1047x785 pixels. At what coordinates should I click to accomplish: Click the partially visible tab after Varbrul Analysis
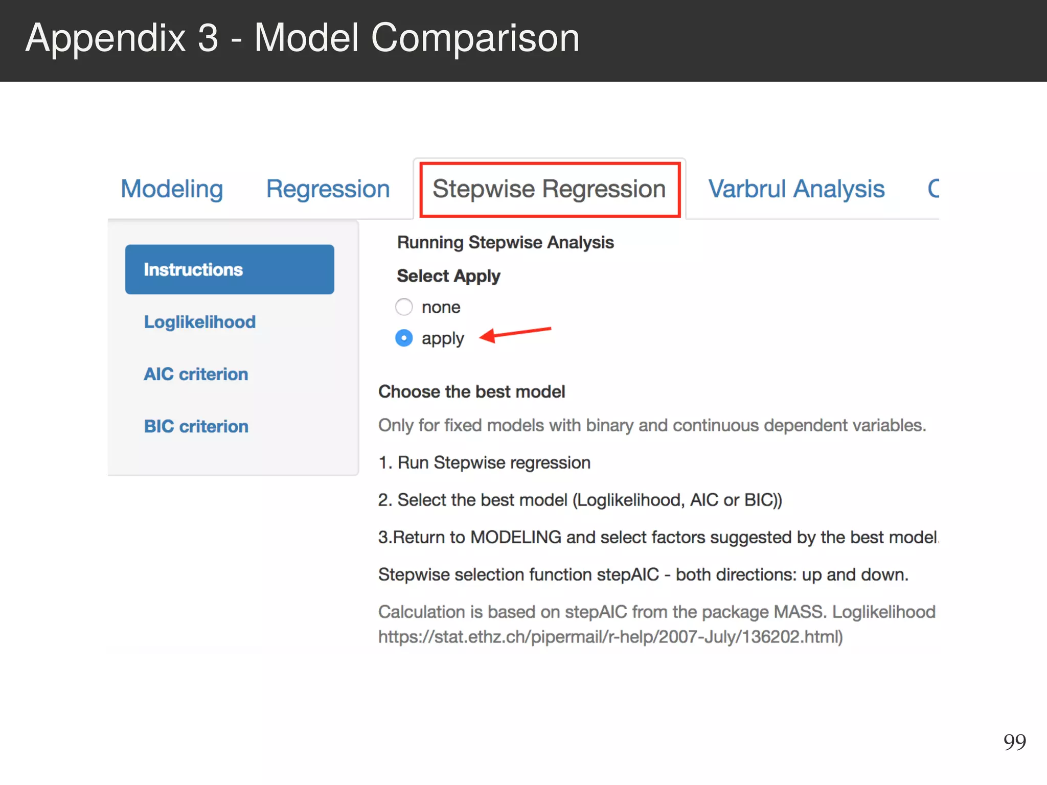pos(933,189)
